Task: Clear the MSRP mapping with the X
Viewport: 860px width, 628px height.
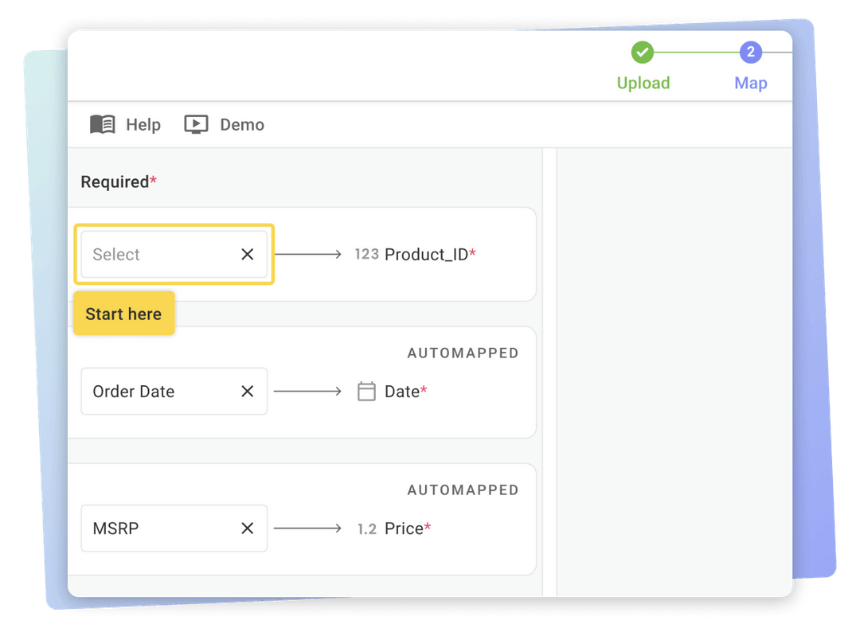Action: pyautogui.click(x=248, y=528)
